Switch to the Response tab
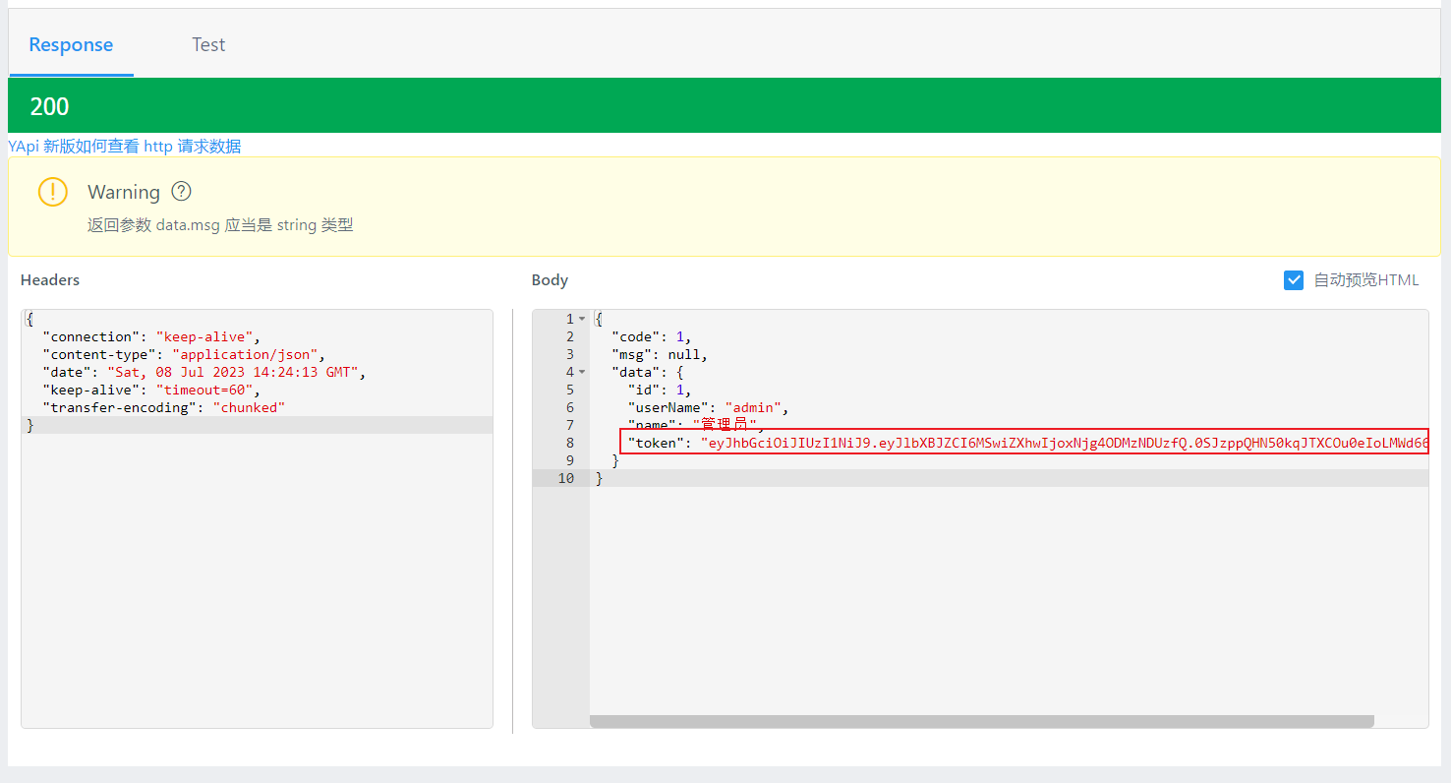This screenshot has width=1451, height=783. click(71, 44)
